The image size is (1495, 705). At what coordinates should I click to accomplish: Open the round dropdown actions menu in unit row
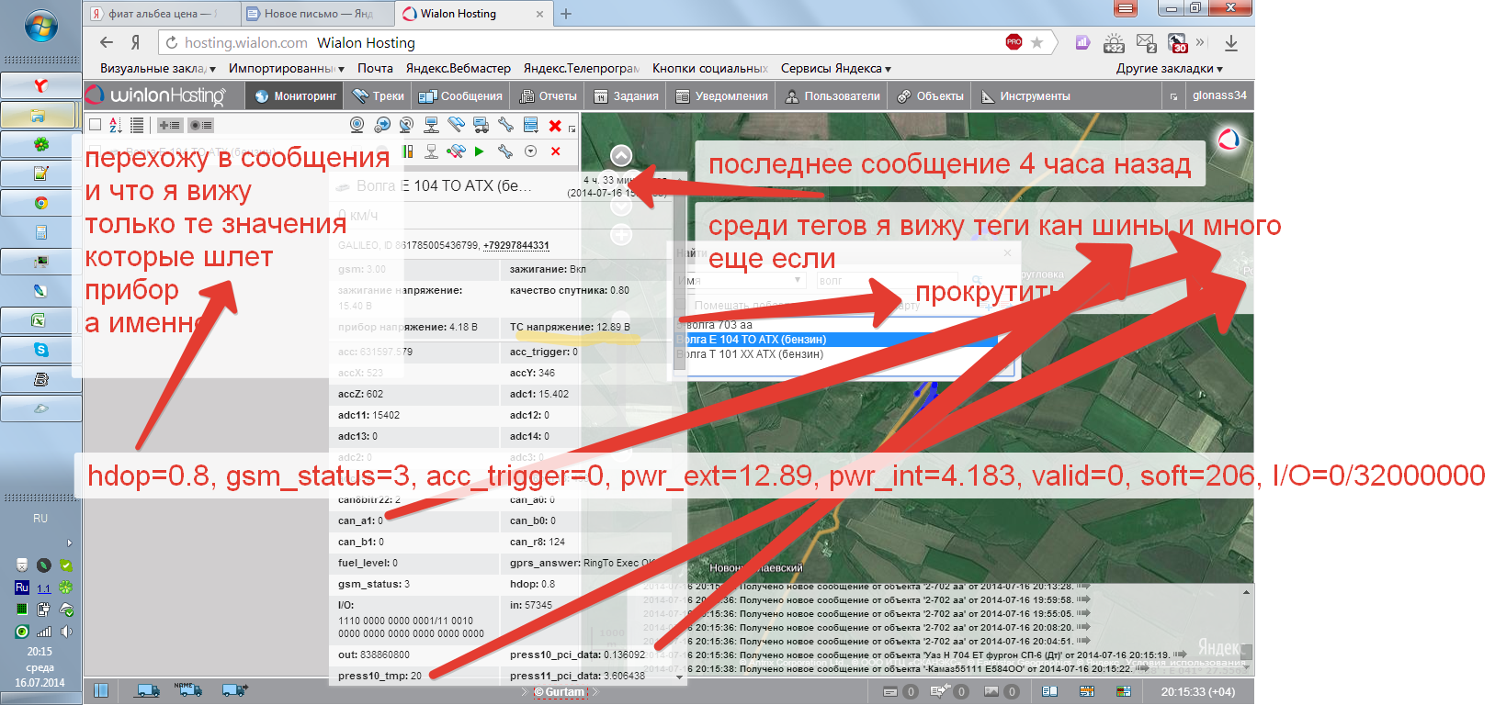(x=530, y=151)
